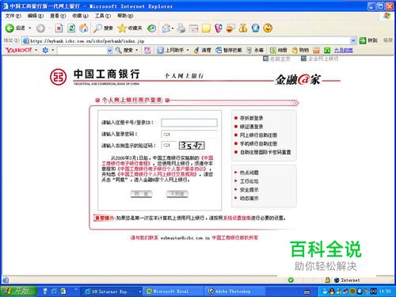Click the 安全提示 link
Viewport: 396px width, 297px height.
click(249, 190)
